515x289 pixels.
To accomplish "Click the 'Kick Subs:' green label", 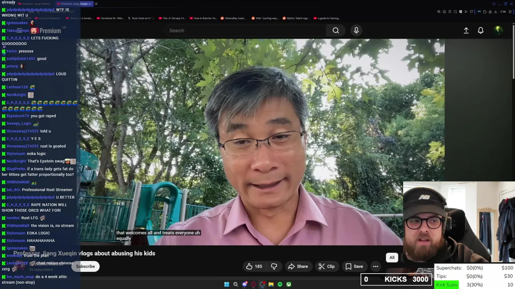I will [447, 285].
